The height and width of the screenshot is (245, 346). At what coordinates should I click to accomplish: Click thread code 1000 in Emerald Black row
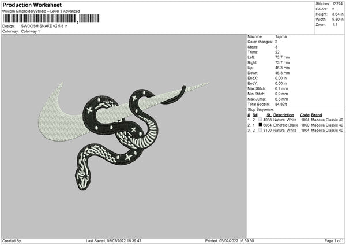coord(305,125)
